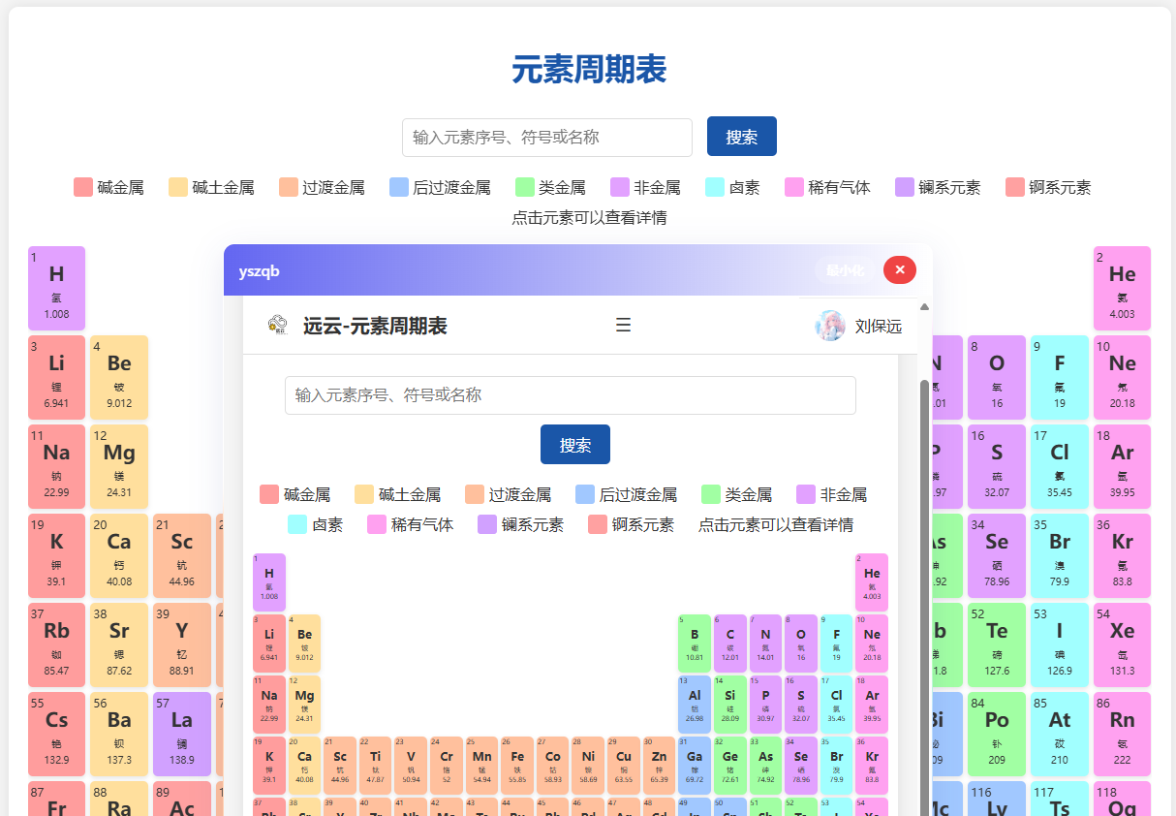This screenshot has width=1176, height=816.
Task: Select carbon (C) cell in yszqb window
Action: coord(730,643)
